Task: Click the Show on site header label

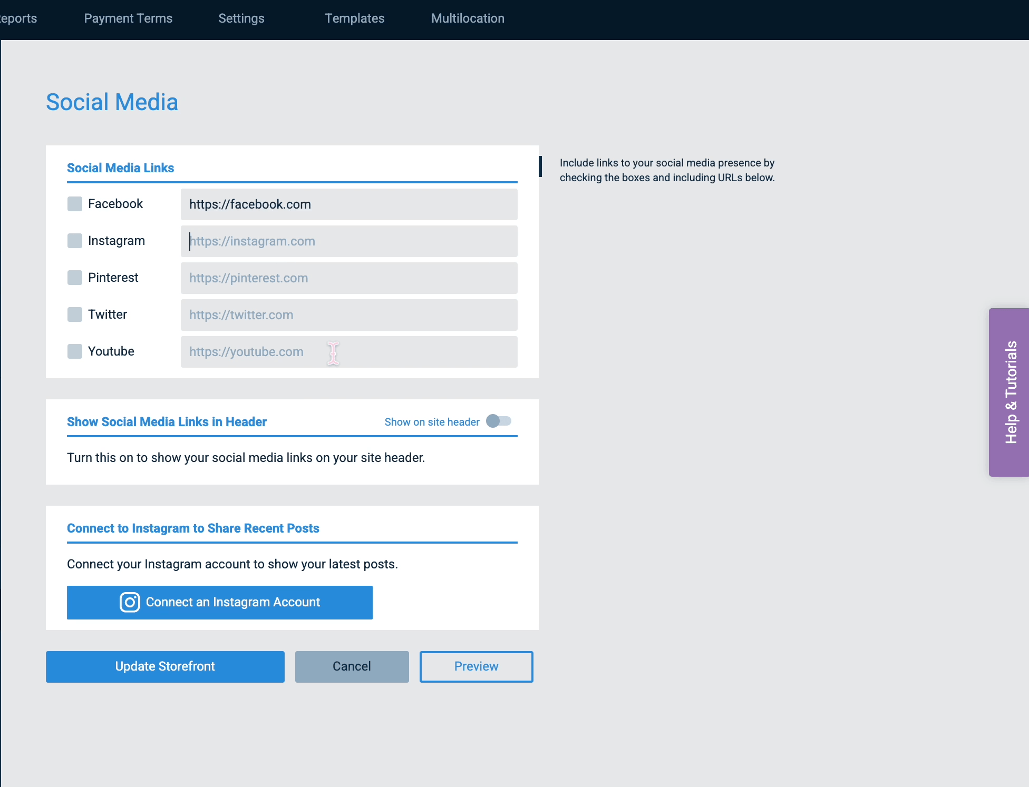Action: pos(432,422)
